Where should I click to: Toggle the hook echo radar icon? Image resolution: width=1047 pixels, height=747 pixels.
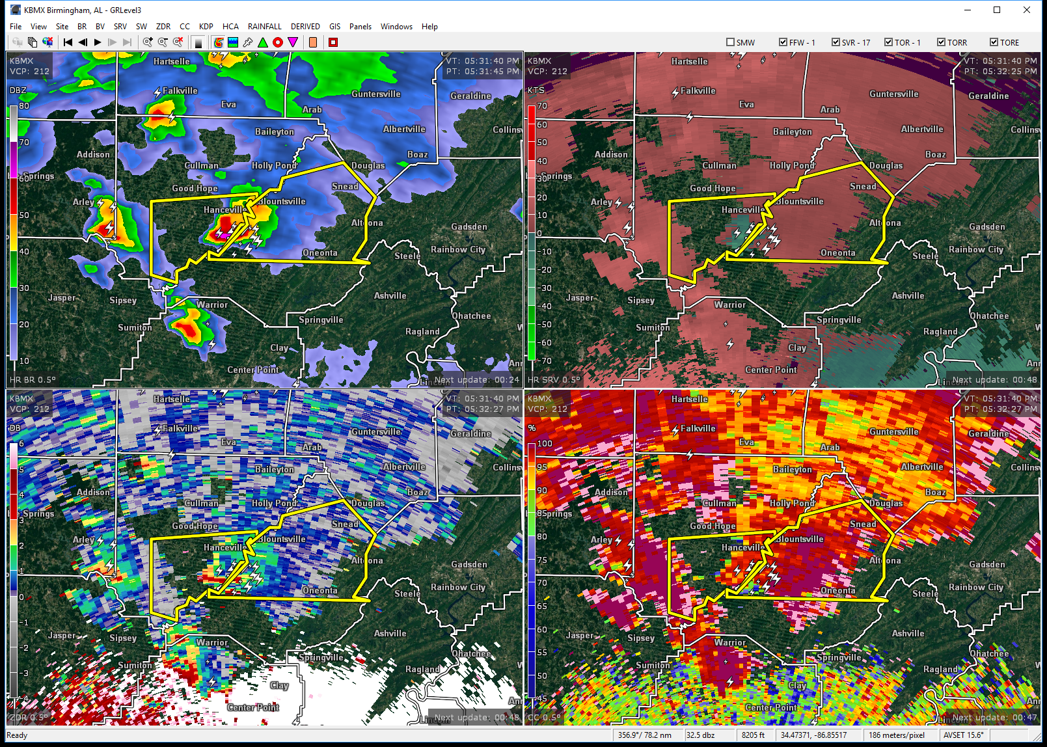coord(219,42)
